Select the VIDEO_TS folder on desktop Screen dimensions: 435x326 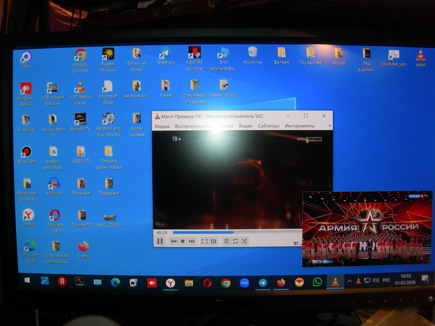pos(80,155)
